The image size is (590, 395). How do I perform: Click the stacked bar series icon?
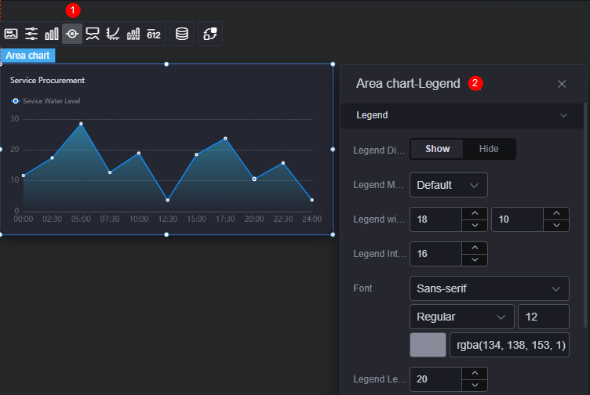click(133, 34)
